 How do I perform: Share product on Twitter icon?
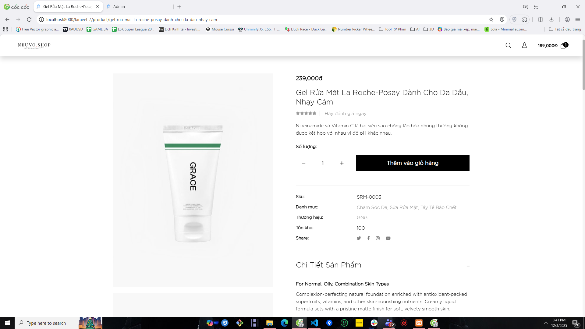[x=359, y=238]
